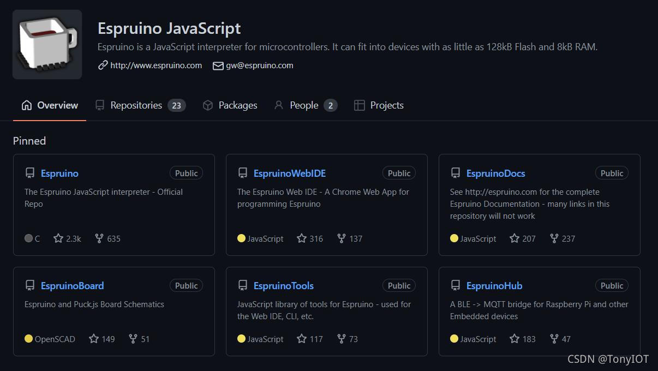Image resolution: width=658 pixels, height=371 pixels.
Task: Click the fork icon showing 635 forks
Action: [99, 238]
